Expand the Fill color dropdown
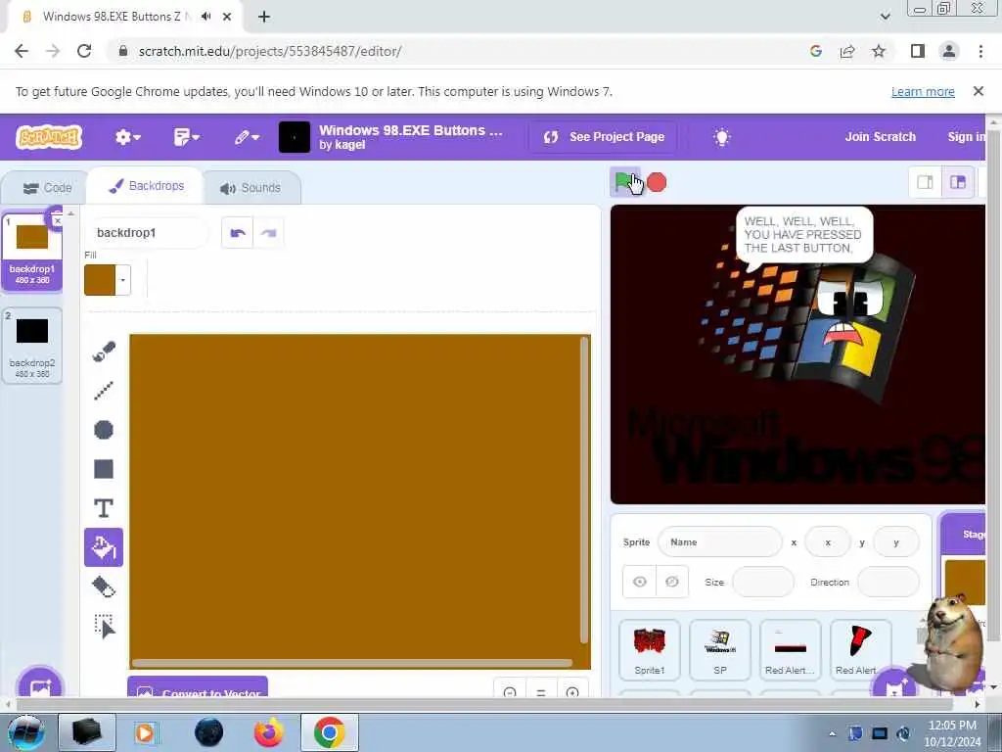Image resolution: width=1002 pixels, height=752 pixels. (x=122, y=280)
